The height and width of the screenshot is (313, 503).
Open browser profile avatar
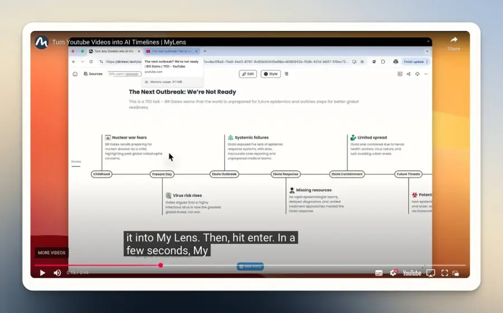pyautogui.click(x=396, y=62)
